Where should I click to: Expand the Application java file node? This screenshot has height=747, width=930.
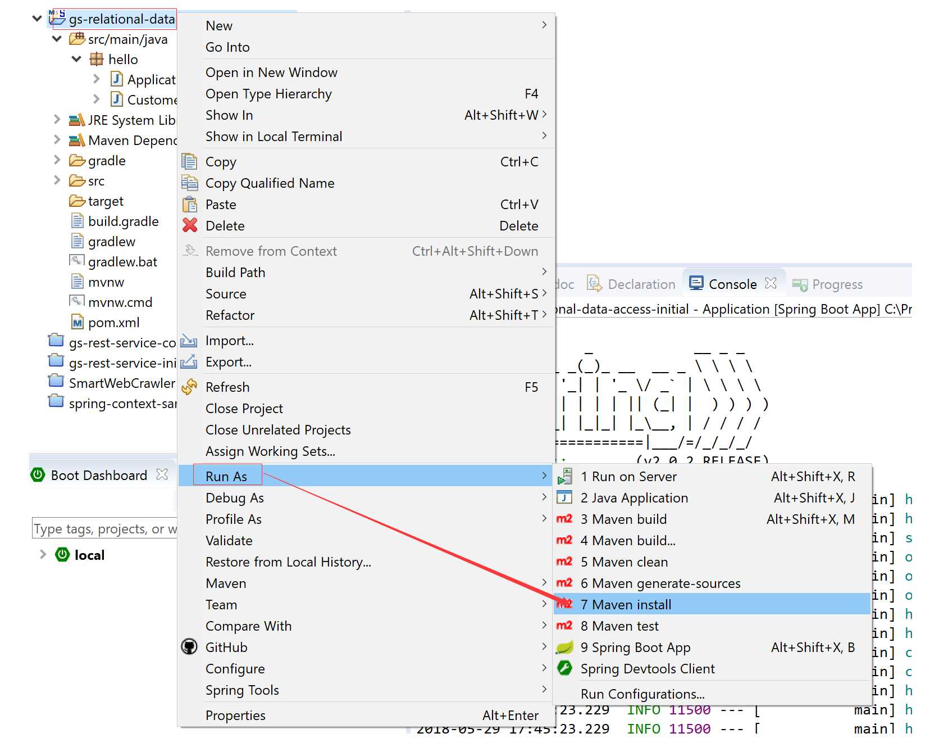point(97,79)
